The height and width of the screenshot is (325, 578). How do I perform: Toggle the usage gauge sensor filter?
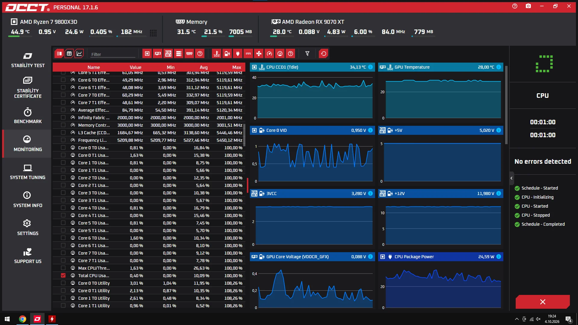point(280,54)
